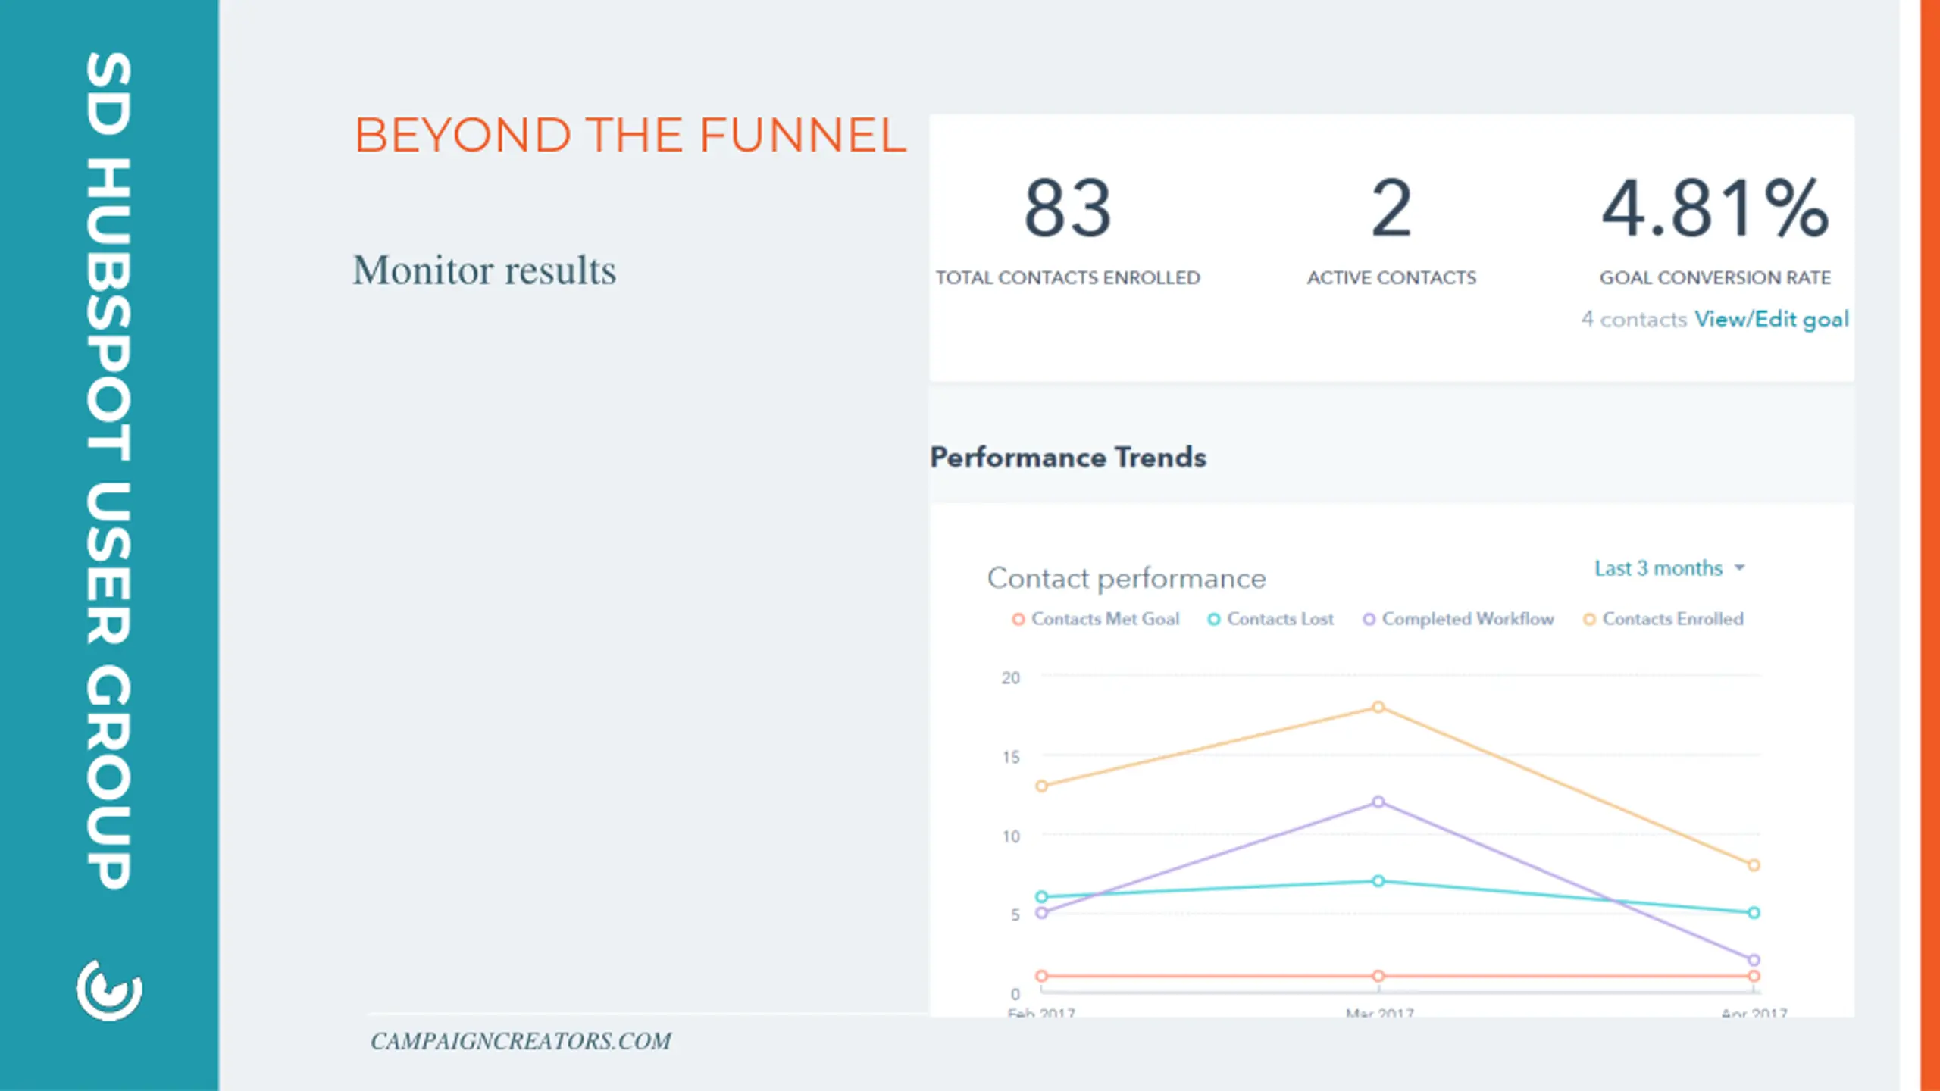The image size is (1940, 1091).
Task: Click the CAMPAIGNCREATORS.COM footer link
Action: (521, 1041)
